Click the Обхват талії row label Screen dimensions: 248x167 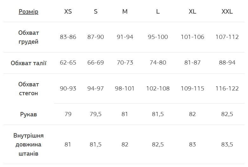pyautogui.click(x=29, y=63)
